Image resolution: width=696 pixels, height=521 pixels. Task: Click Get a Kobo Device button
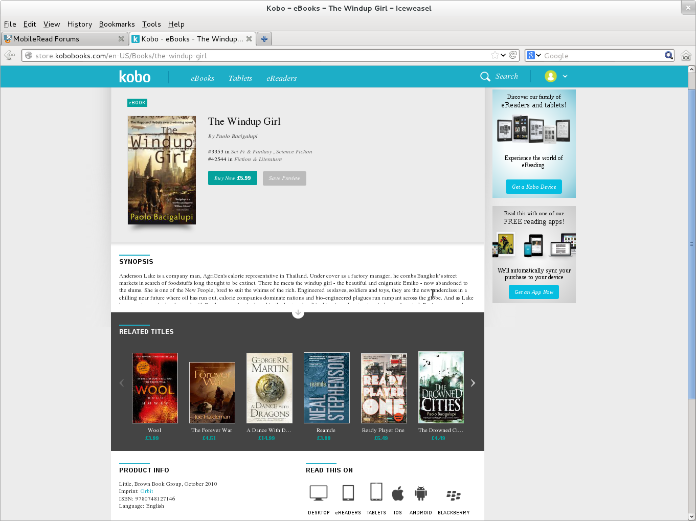coord(534,187)
